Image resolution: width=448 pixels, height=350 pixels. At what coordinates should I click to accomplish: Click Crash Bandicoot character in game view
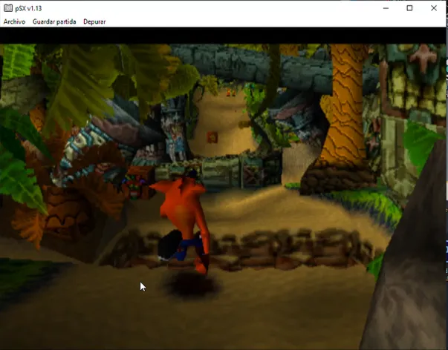(x=184, y=220)
